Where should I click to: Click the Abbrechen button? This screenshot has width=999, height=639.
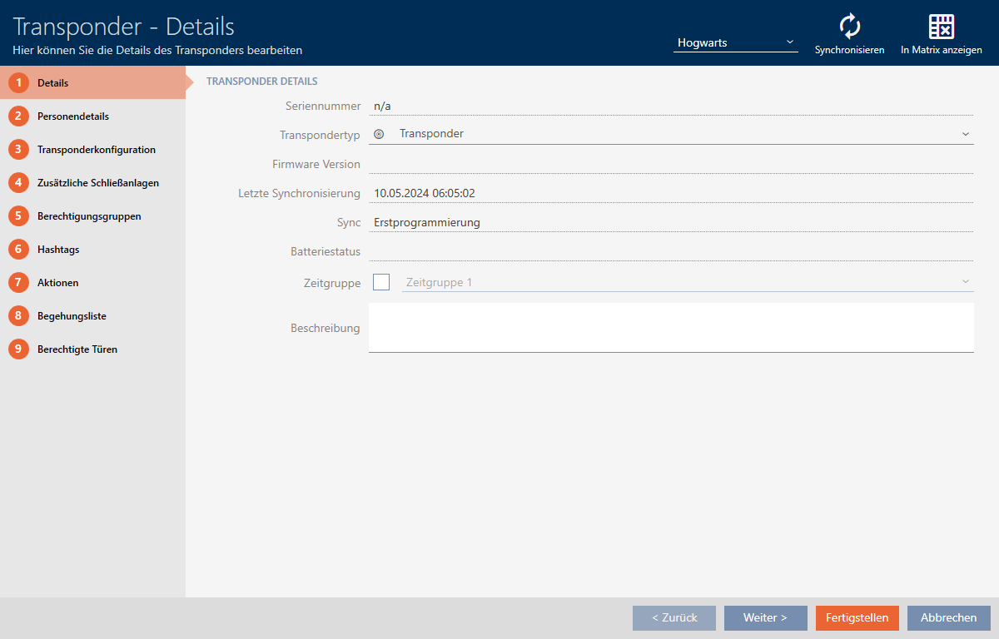tap(948, 617)
